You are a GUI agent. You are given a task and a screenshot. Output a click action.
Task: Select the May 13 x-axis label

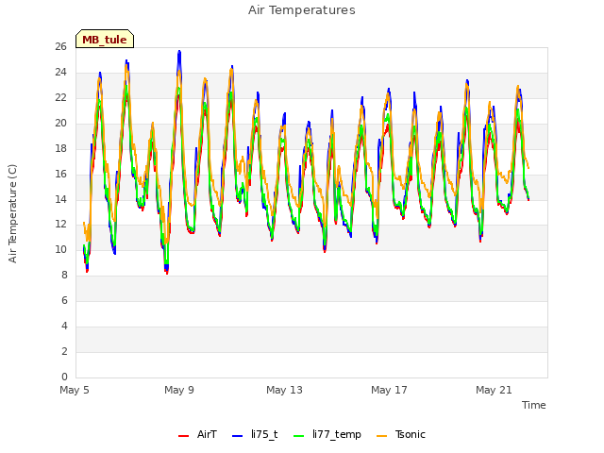pyautogui.click(x=284, y=390)
